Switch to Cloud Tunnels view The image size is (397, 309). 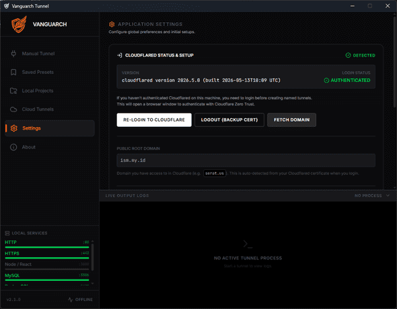click(x=50, y=109)
